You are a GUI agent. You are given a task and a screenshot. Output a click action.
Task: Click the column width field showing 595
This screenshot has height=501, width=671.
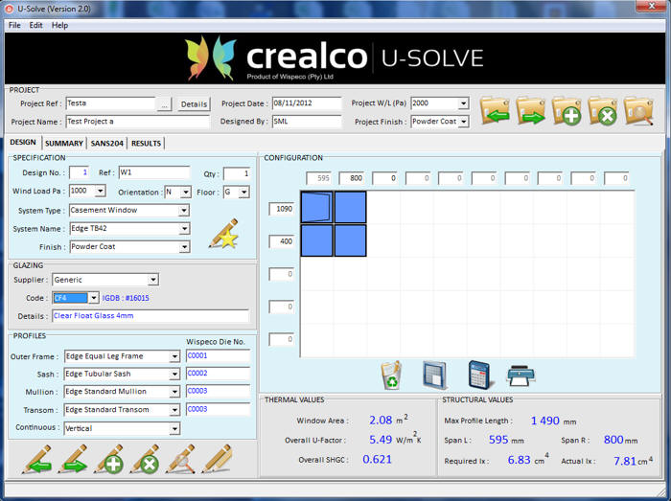[x=318, y=178]
